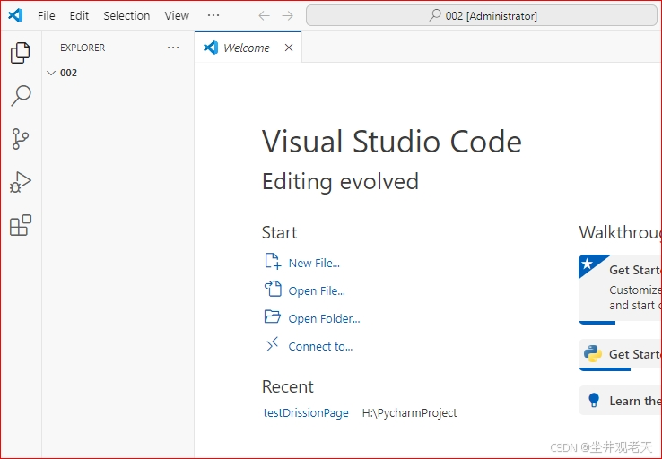Image resolution: width=662 pixels, height=459 pixels.
Task: Click the EXPLORER panel header
Action: coord(83,48)
